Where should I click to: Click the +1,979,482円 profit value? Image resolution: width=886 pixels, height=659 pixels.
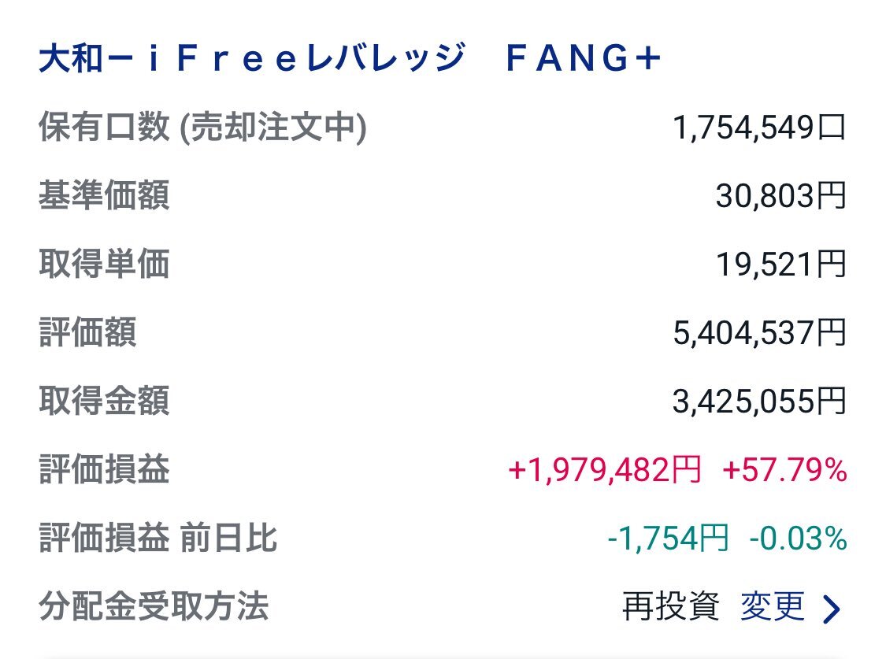(605, 470)
